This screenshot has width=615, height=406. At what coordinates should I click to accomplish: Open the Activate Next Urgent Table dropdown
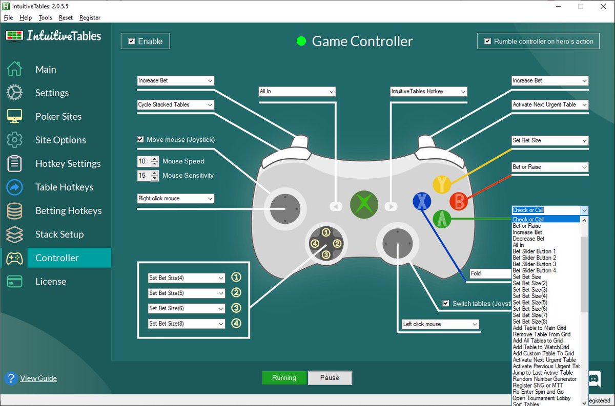(550, 104)
